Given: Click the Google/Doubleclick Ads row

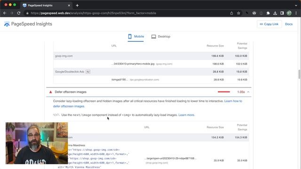Looking at the screenshot, I should pos(151,72).
